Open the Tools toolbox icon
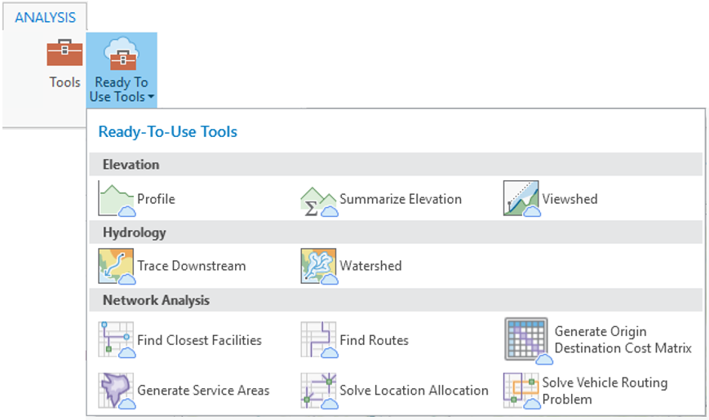Image resolution: width=709 pixels, height=420 pixels. tap(64, 52)
